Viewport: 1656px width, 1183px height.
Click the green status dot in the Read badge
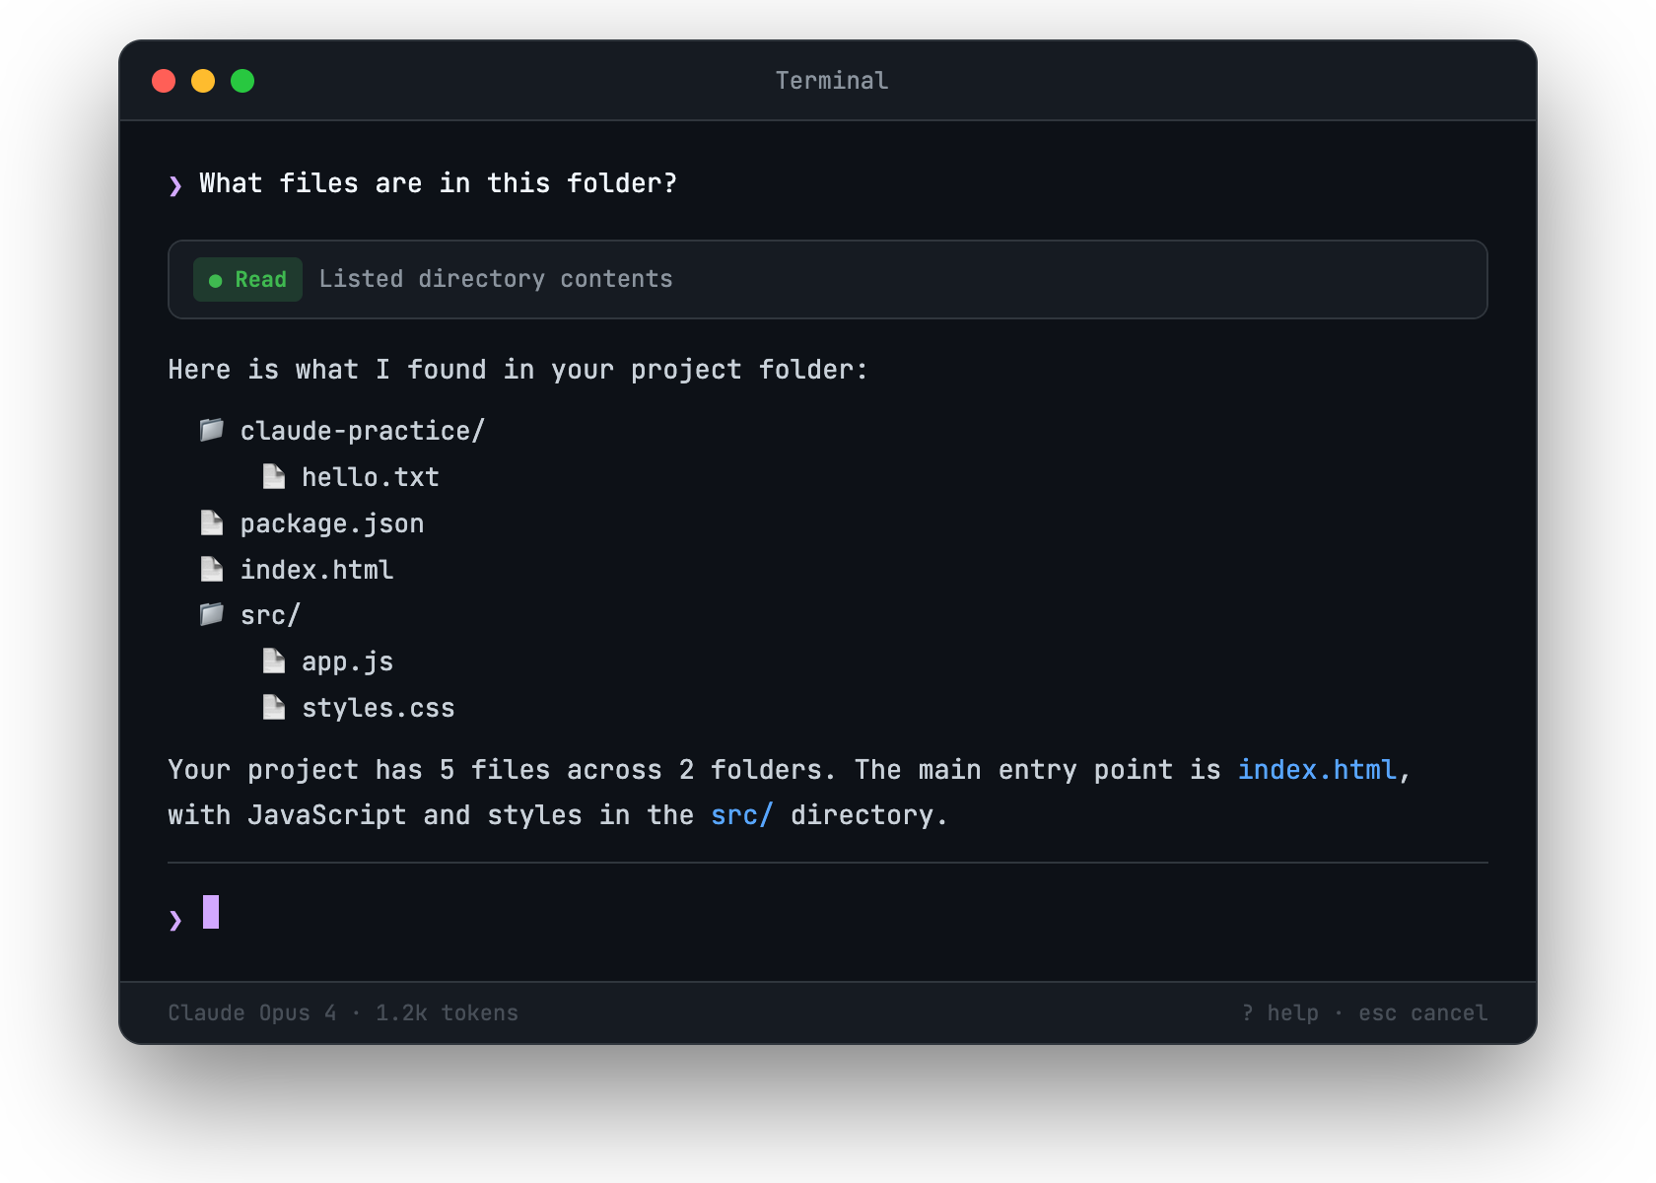pos(217,279)
